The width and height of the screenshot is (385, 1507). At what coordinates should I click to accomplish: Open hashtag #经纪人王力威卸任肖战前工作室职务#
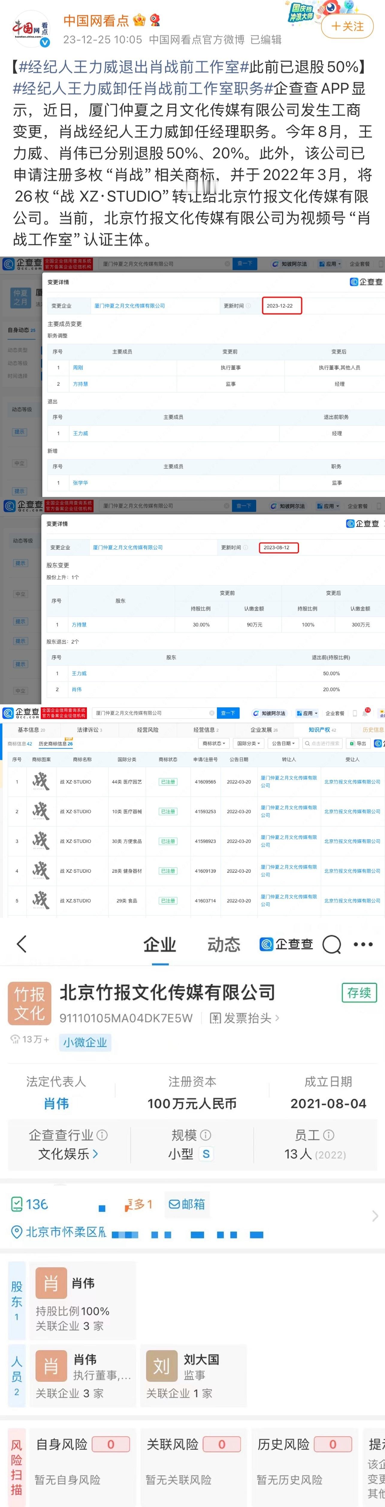tap(143, 88)
